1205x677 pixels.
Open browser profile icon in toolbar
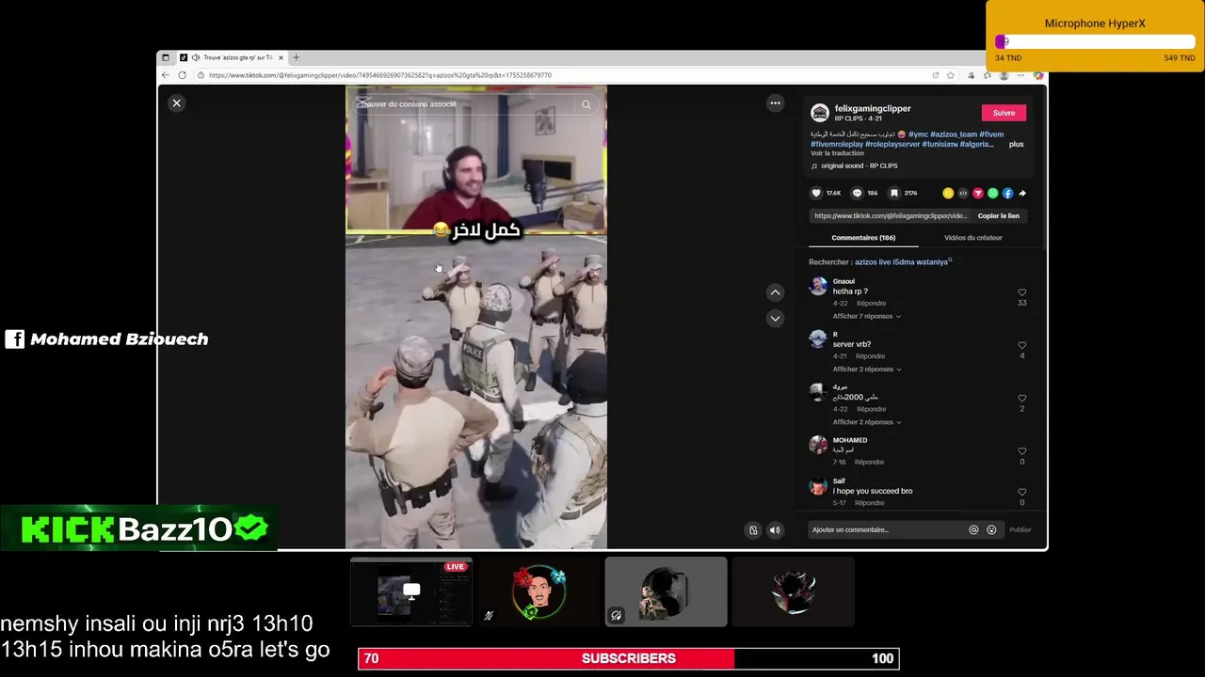[1004, 75]
